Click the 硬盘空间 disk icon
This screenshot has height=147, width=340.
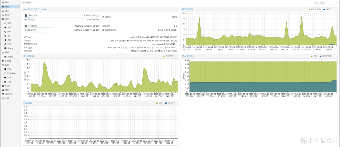tap(25, 30)
